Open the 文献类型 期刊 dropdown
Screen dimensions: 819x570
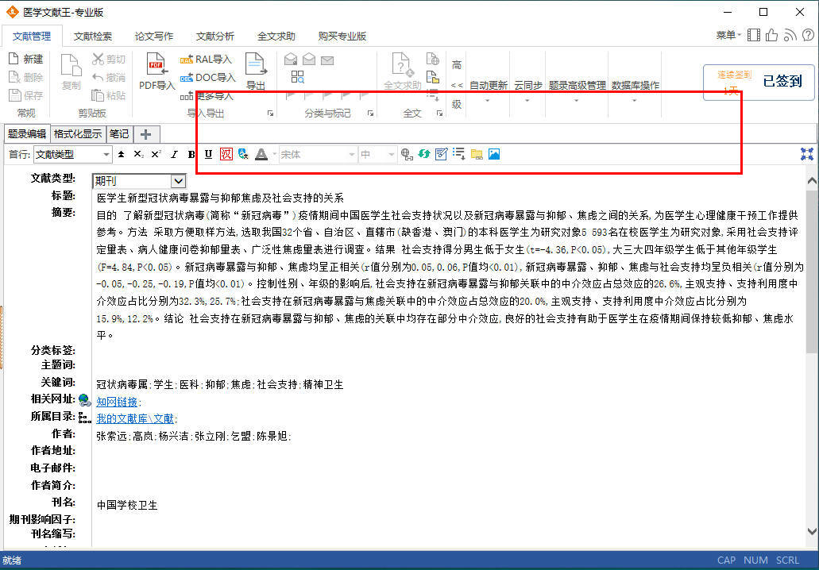[178, 181]
